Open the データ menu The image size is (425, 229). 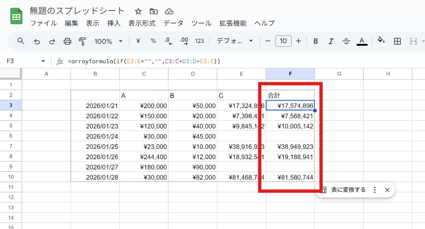click(x=173, y=23)
